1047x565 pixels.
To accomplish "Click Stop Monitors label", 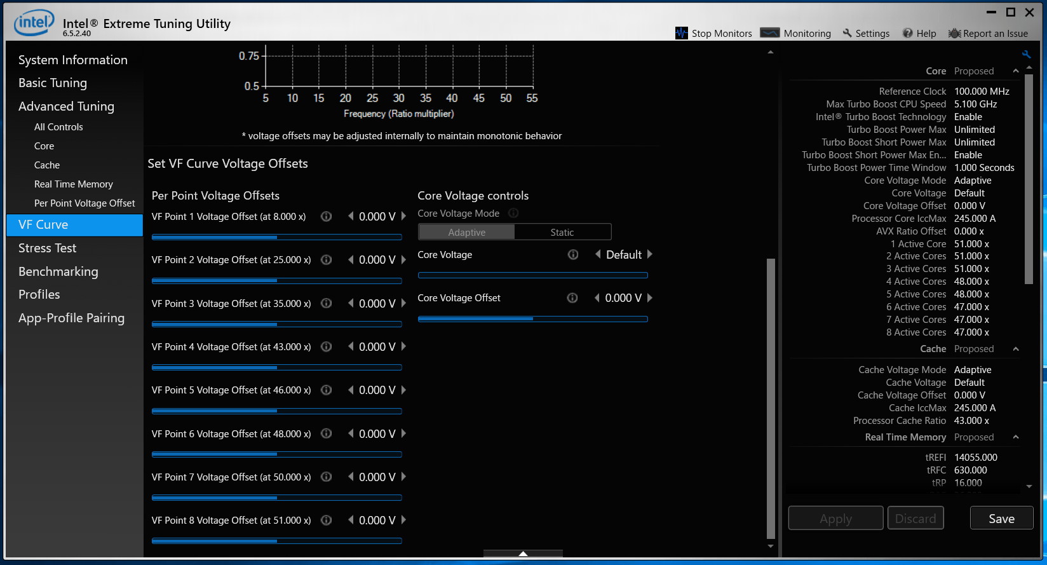I will pyautogui.click(x=722, y=34).
